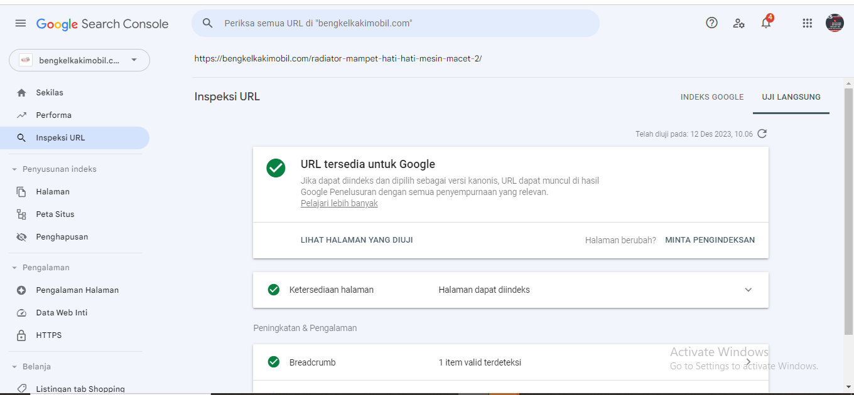The width and height of the screenshot is (854, 395).
Task: Click the Halaman pages icon
Action: 22,192
